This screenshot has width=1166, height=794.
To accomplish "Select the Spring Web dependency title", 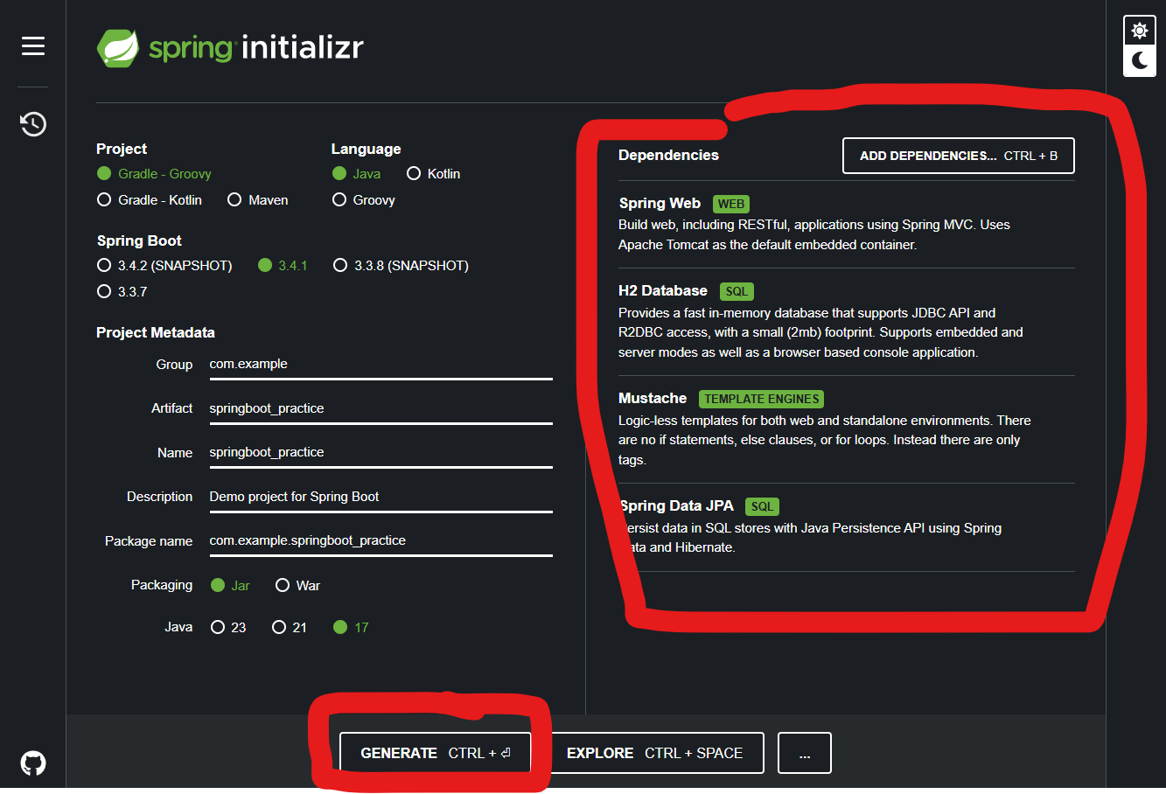I will tap(660, 203).
